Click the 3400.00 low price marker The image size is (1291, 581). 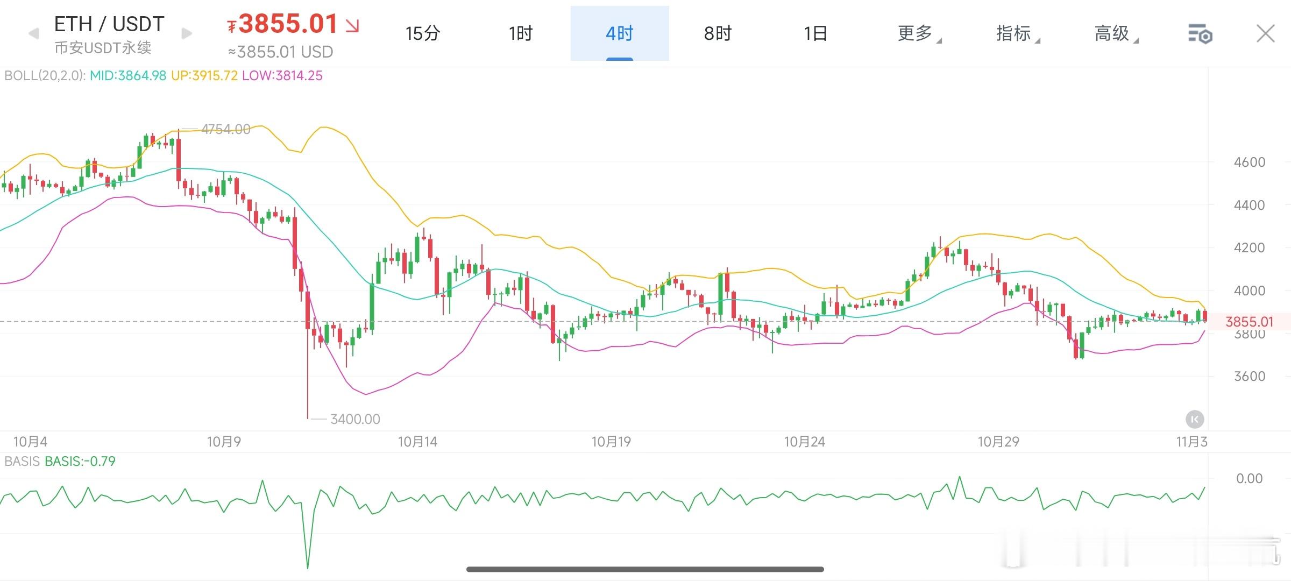(x=354, y=419)
